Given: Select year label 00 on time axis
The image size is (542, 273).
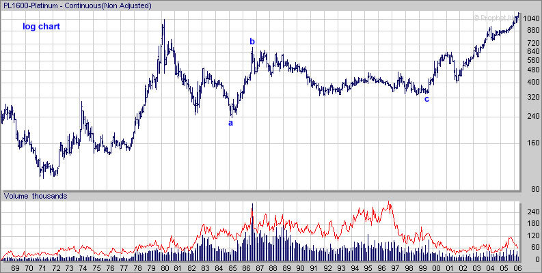Looking at the screenshot, I should (x=436, y=268).
